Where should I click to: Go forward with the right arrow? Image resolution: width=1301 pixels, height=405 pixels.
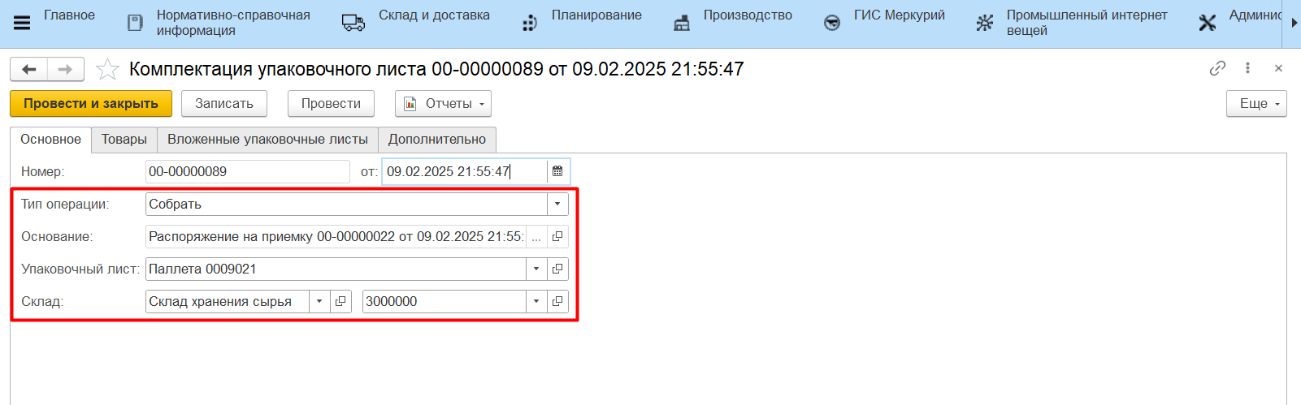point(66,70)
